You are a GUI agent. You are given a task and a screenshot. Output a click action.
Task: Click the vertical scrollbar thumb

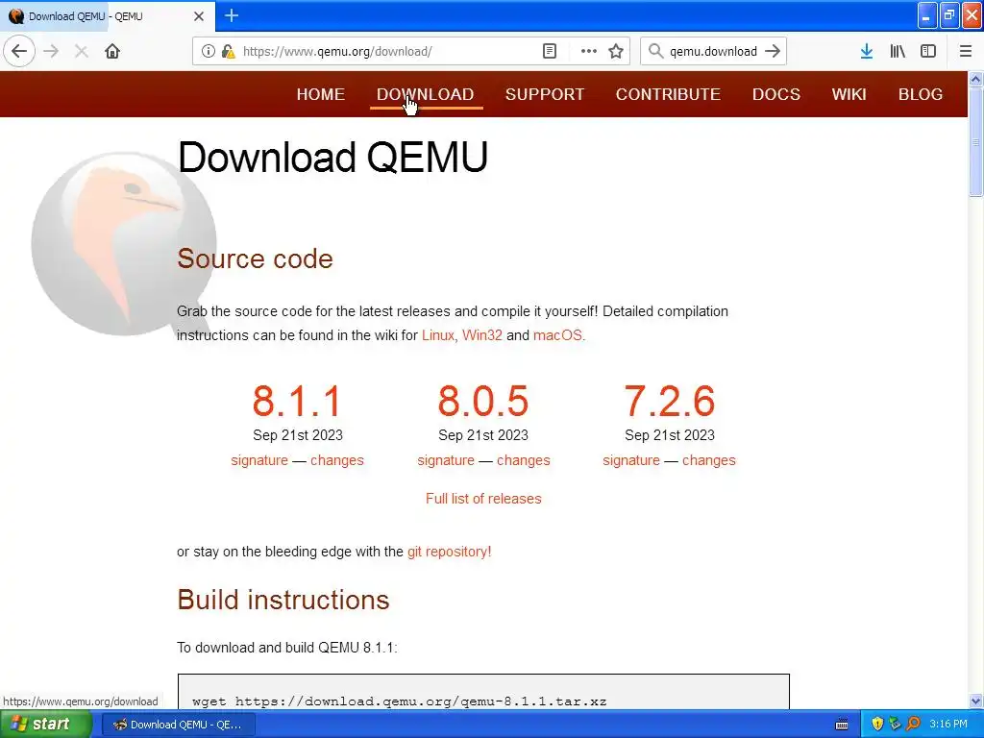click(976, 142)
